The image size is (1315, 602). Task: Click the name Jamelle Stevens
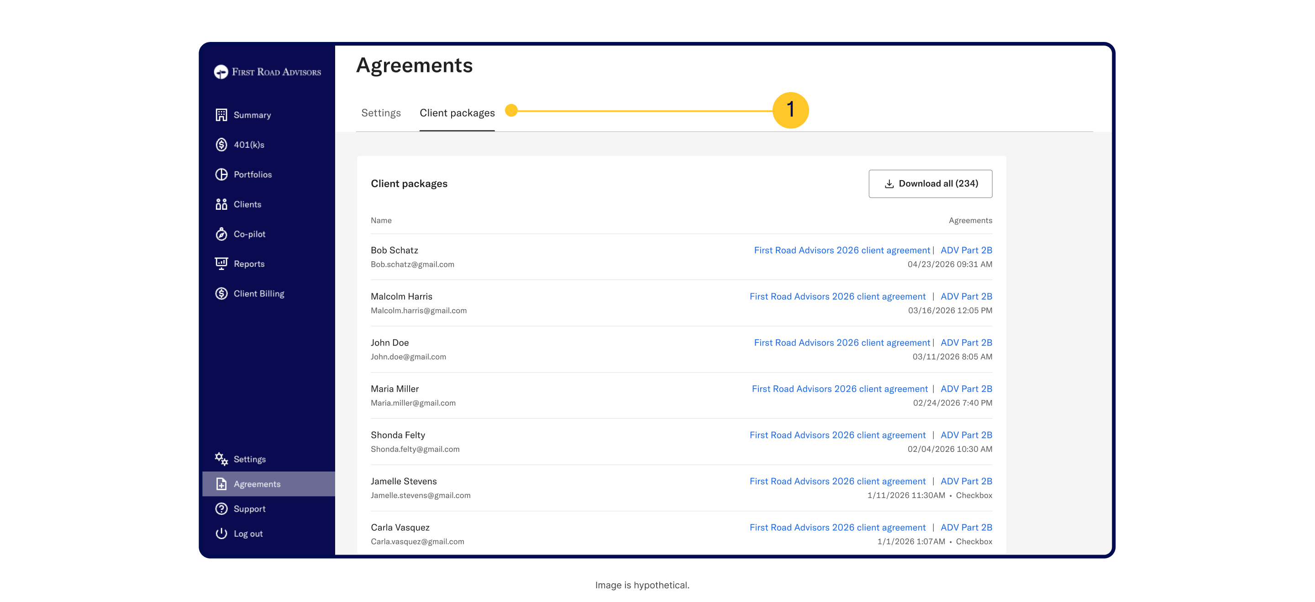tap(403, 481)
